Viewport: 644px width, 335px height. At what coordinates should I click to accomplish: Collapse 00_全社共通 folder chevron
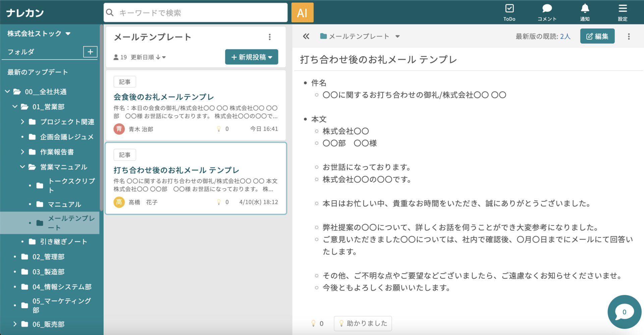[x=7, y=91]
